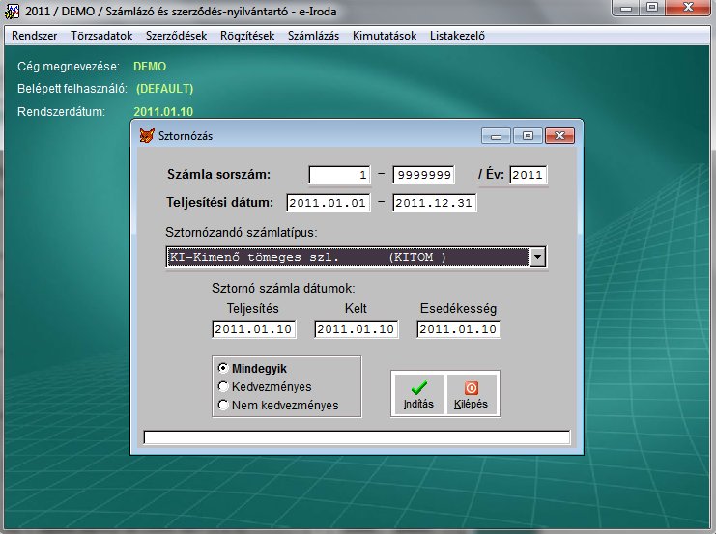Open the Rendszer menu
Viewport: 716px width, 534px height.
pyautogui.click(x=34, y=36)
